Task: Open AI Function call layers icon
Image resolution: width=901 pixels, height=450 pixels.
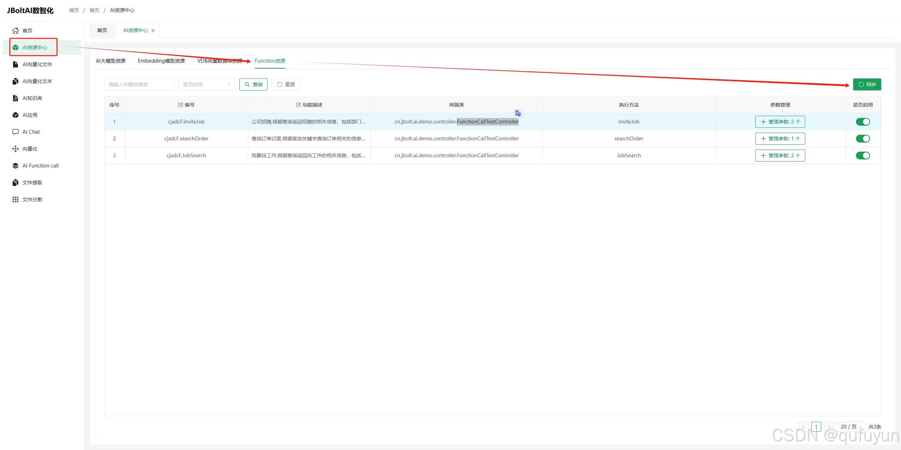Action: [x=15, y=166]
